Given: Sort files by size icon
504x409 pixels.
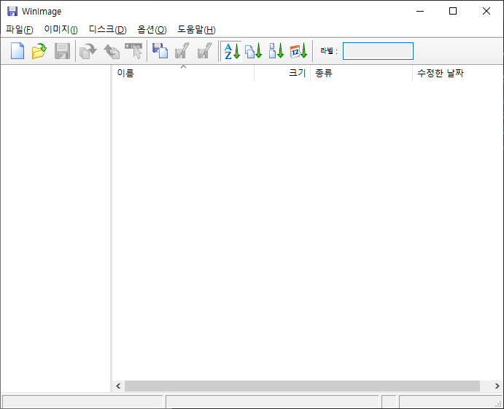Looking at the screenshot, I should tap(276, 51).
